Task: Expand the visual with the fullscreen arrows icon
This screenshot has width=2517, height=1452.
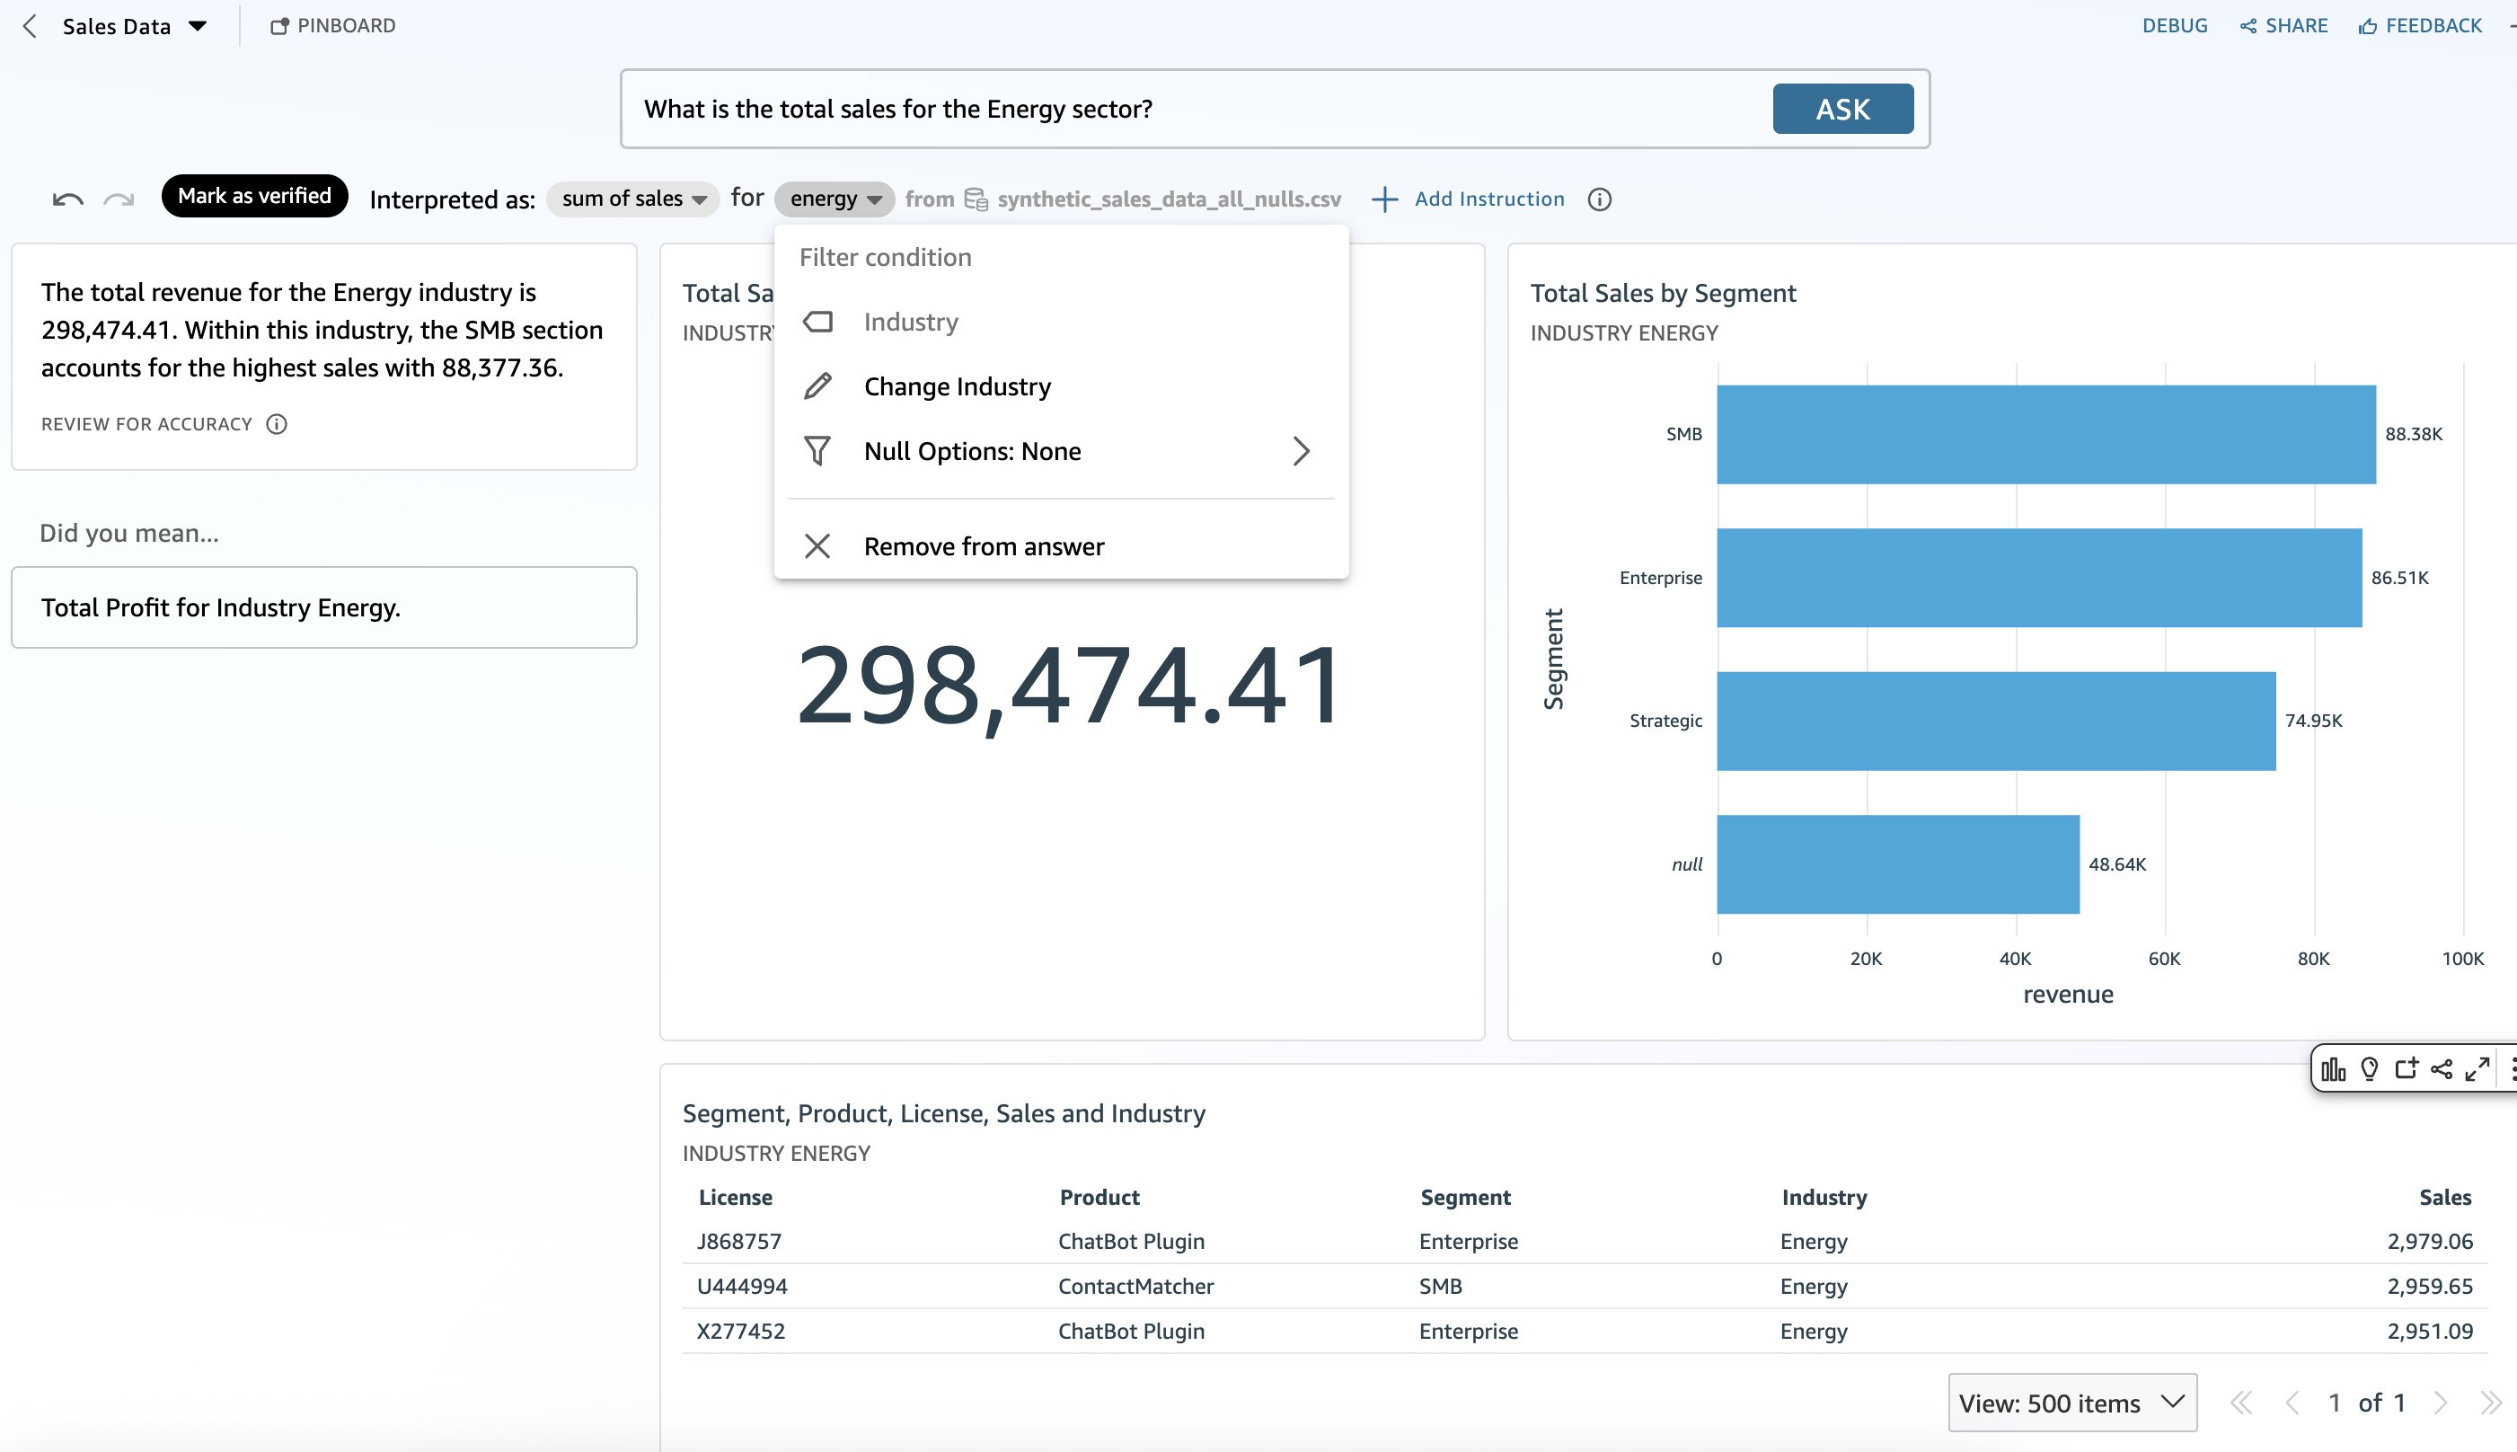Action: point(2477,1070)
